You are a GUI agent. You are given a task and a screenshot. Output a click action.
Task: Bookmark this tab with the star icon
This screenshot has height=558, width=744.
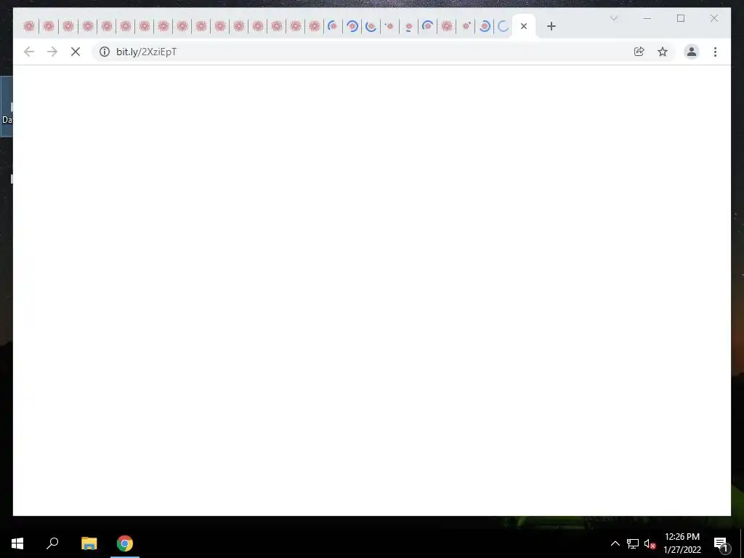663,52
